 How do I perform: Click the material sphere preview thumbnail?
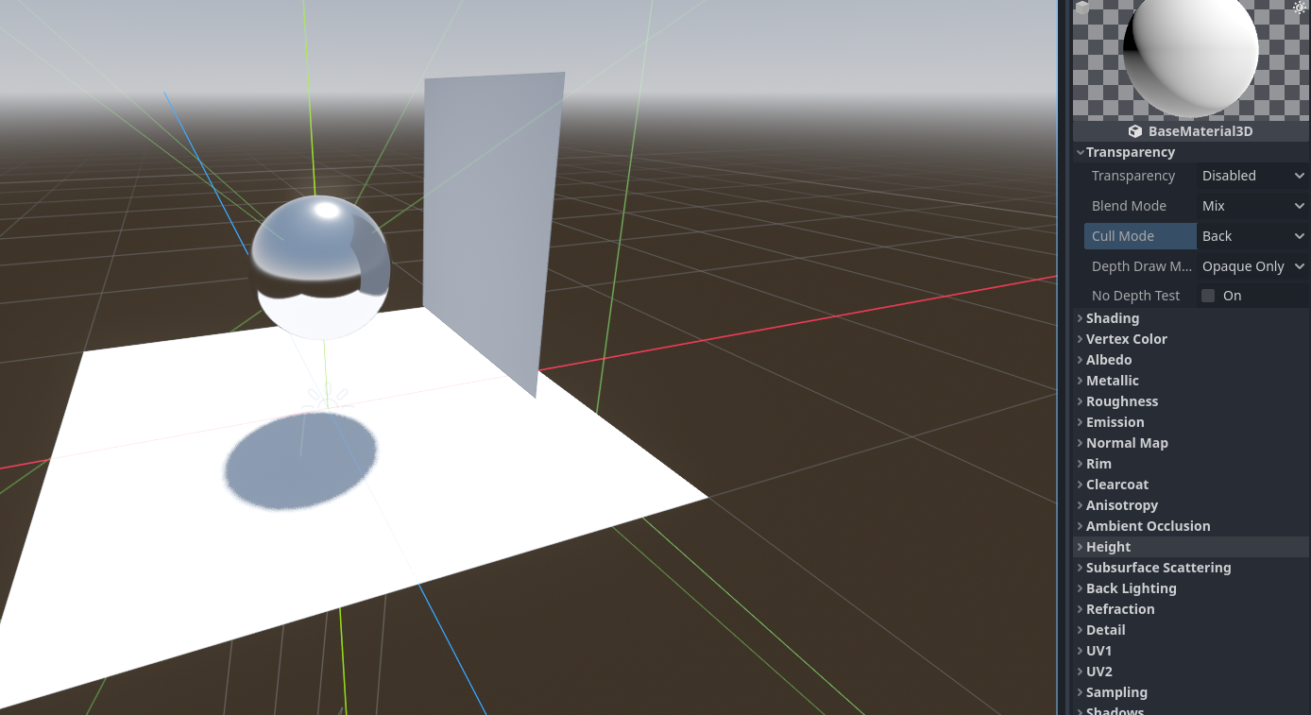tap(1190, 59)
